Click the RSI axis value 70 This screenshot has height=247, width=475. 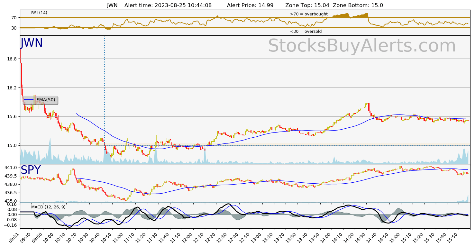coord(14,18)
